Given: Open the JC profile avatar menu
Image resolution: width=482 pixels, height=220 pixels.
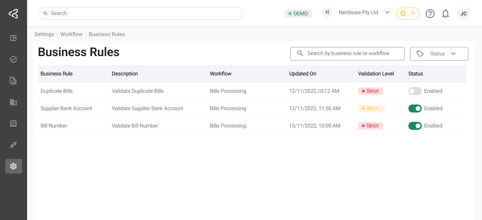Looking at the screenshot, I should click(x=464, y=13).
